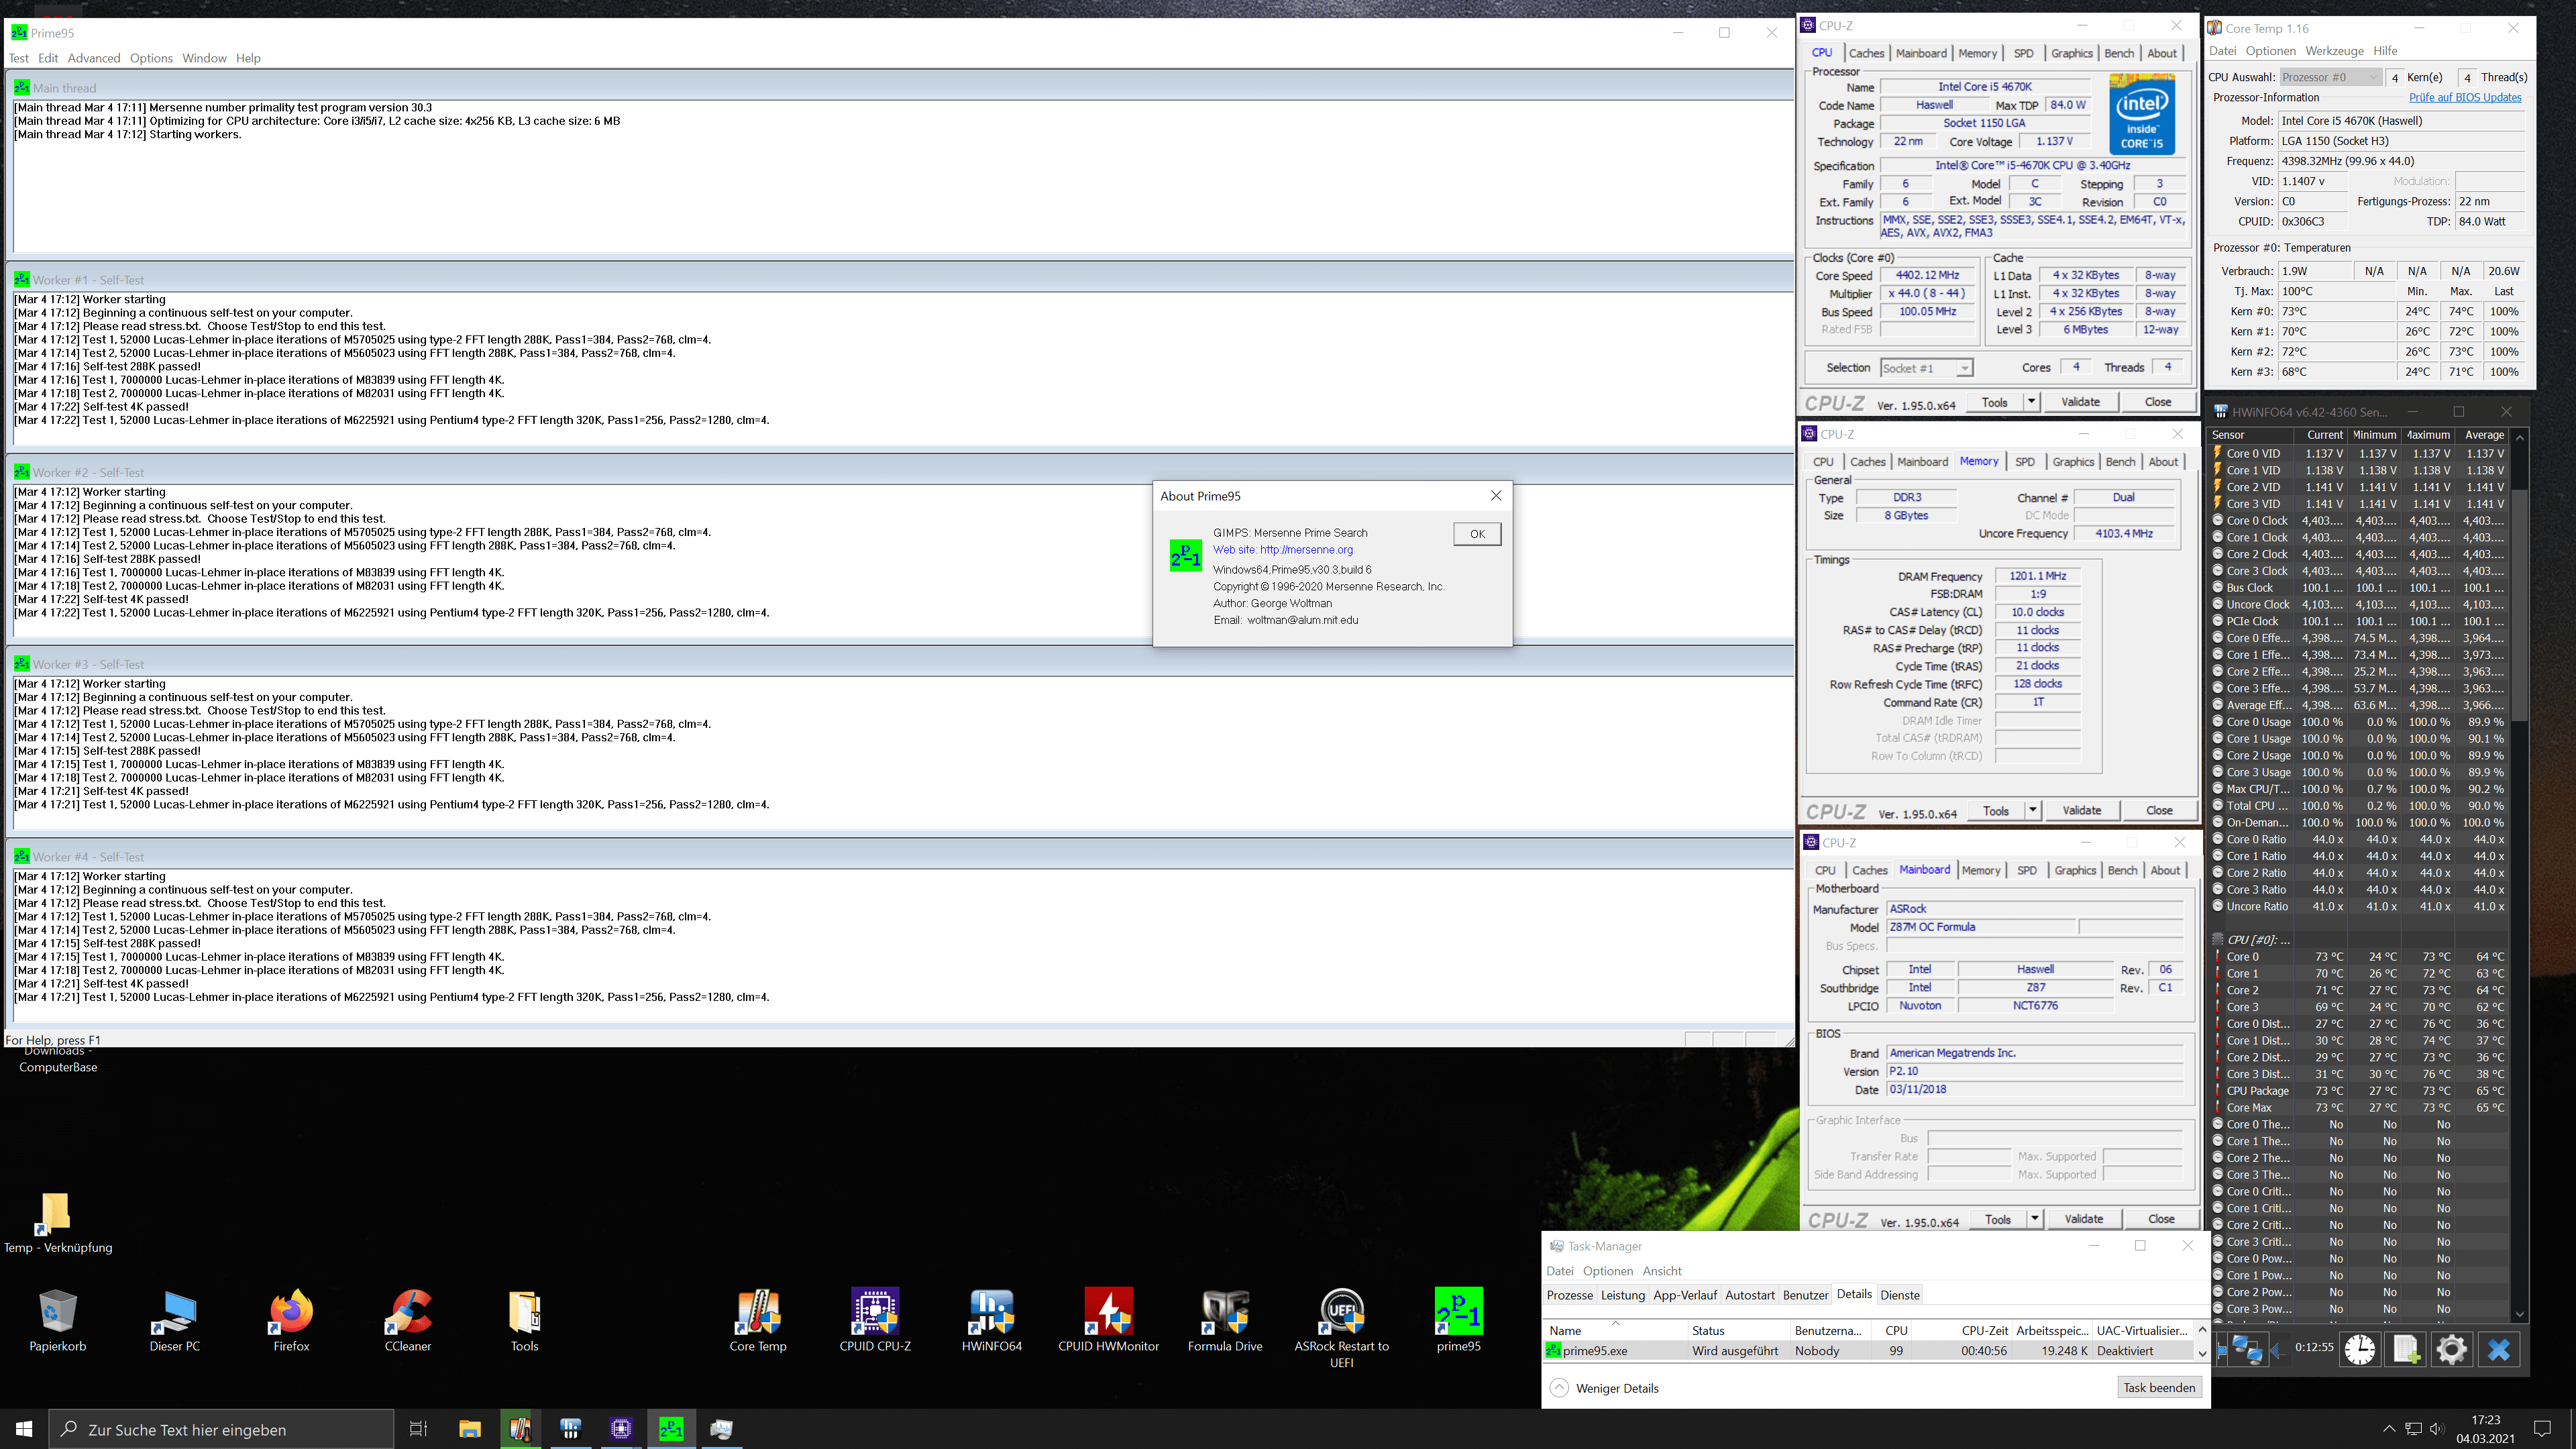The width and height of the screenshot is (2576, 1449).
Task: Switch to SPD tab in CPU-Z Memory window
Action: click(x=2025, y=462)
